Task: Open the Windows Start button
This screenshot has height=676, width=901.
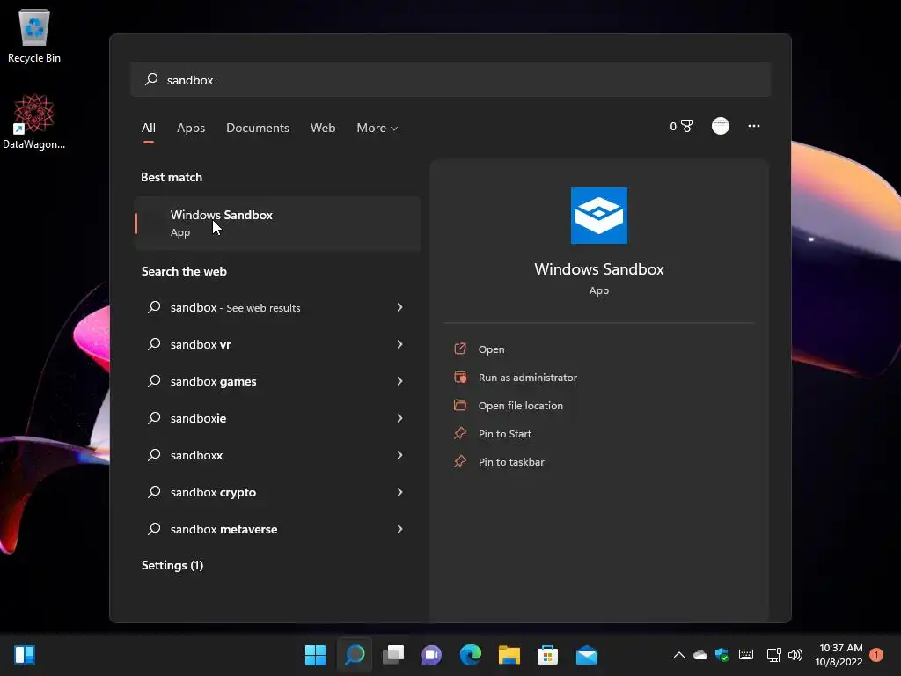Action: pos(315,655)
